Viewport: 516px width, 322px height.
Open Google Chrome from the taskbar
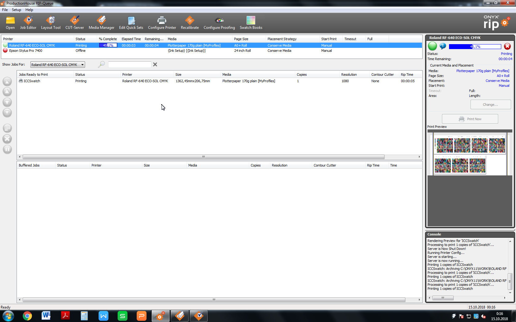[x=27, y=316]
